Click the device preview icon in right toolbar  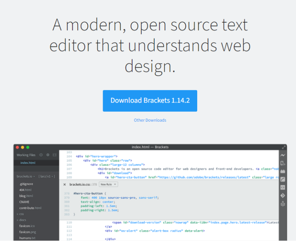tap(283, 163)
